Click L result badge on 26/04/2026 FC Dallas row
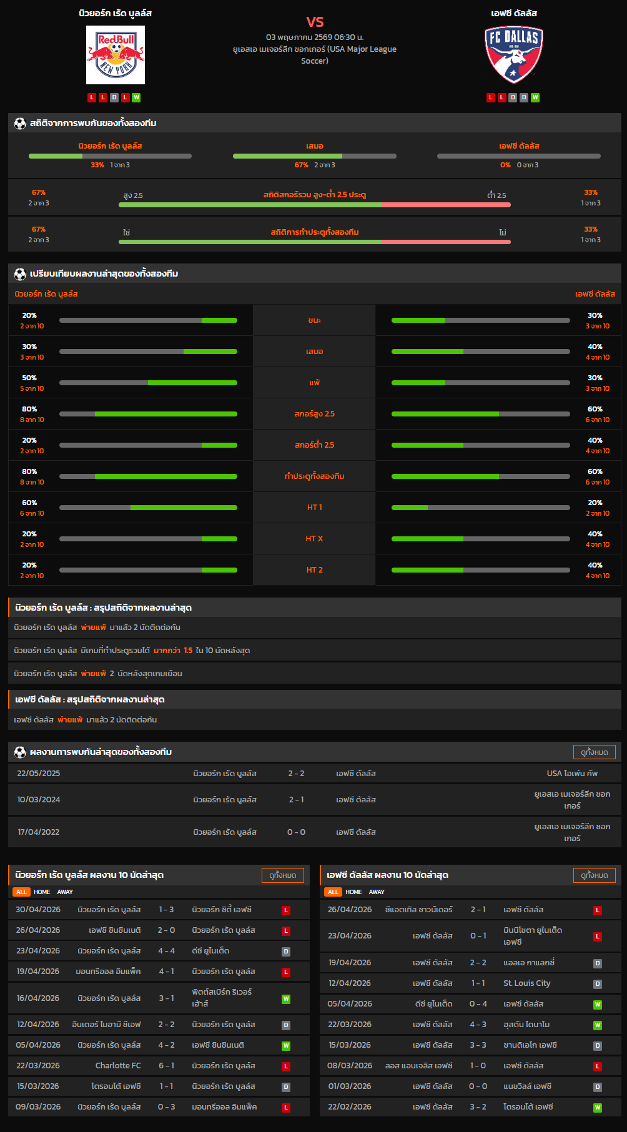This screenshot has width=627, height=1132. (x=598, y=910)
